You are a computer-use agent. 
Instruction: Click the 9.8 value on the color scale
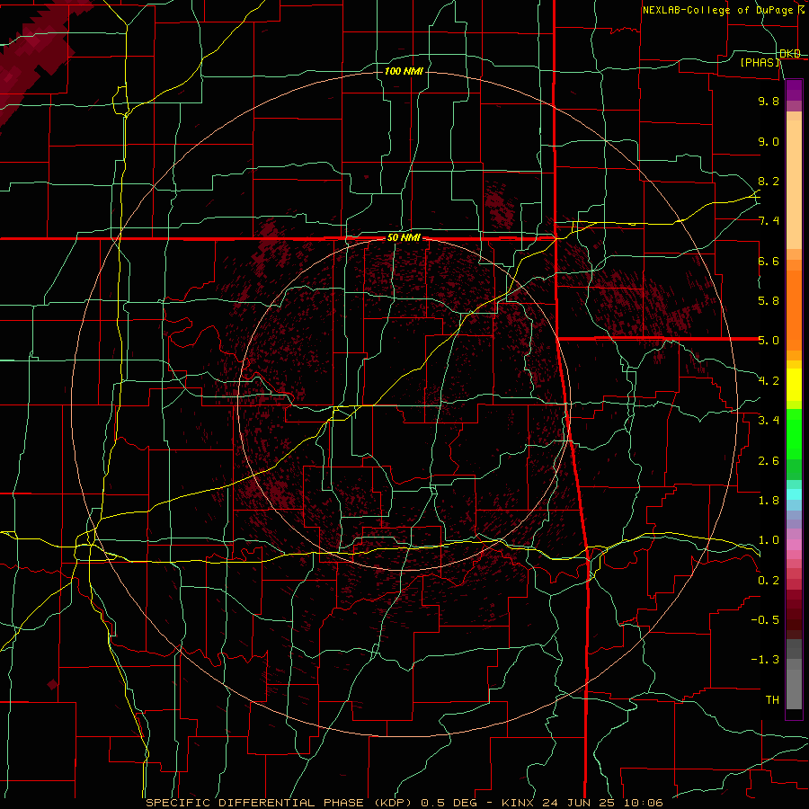[769, 101]
